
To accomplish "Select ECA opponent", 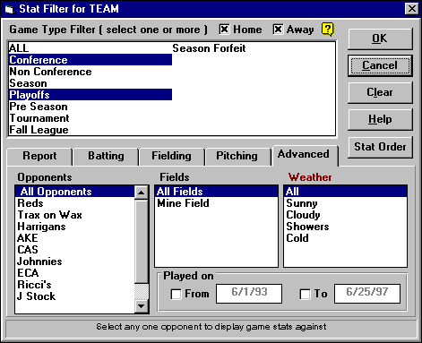I will pos(75,273).
